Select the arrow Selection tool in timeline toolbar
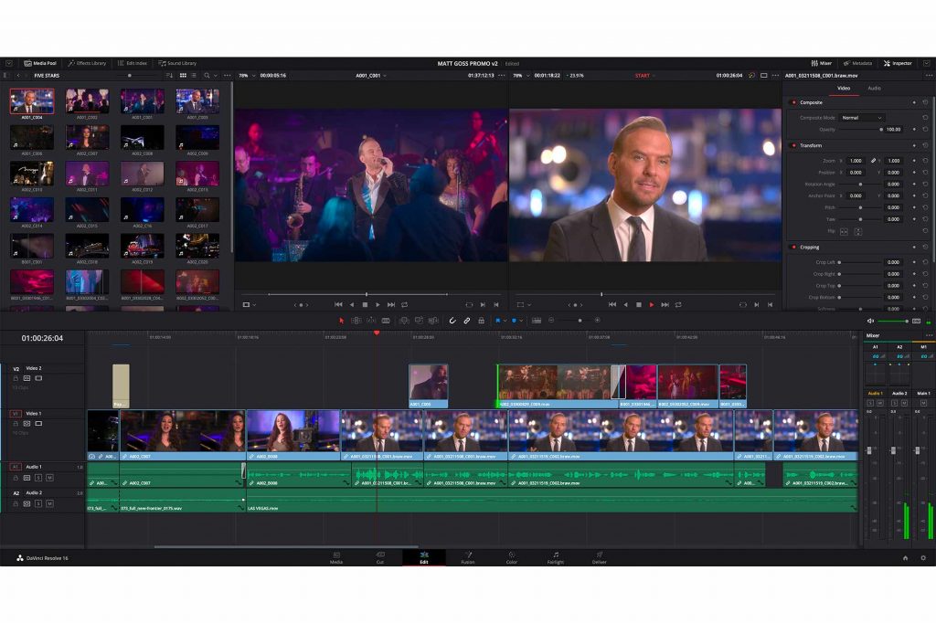This screenshot has height=623, width=936. tap(342, 321)
